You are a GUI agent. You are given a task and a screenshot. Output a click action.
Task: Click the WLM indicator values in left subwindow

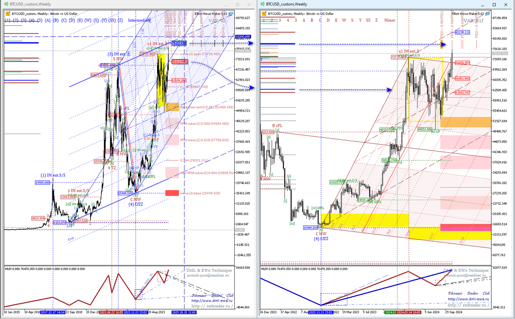click(44, 269)
